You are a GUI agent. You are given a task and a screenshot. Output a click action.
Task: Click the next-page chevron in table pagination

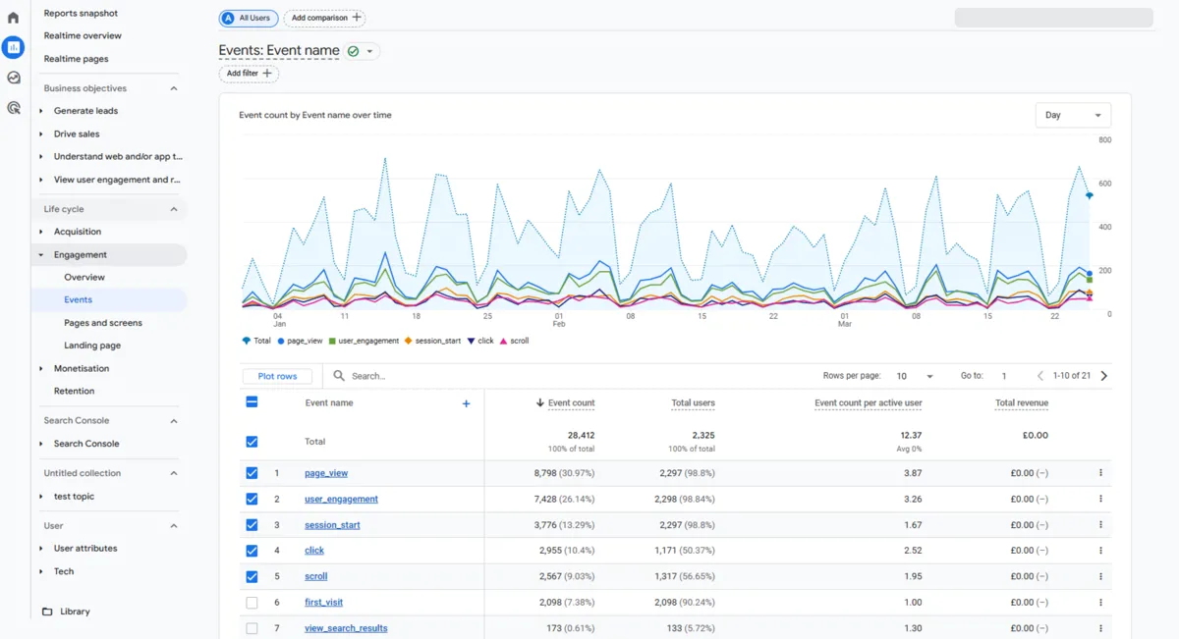click(1102, 375)
